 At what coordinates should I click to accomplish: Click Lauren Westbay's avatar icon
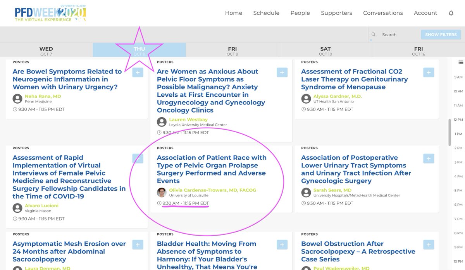[162, 122]
